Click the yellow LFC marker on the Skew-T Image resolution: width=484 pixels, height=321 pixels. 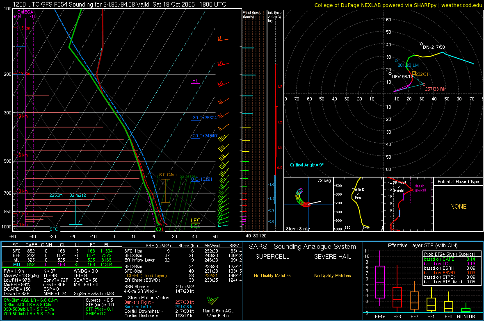195,221
